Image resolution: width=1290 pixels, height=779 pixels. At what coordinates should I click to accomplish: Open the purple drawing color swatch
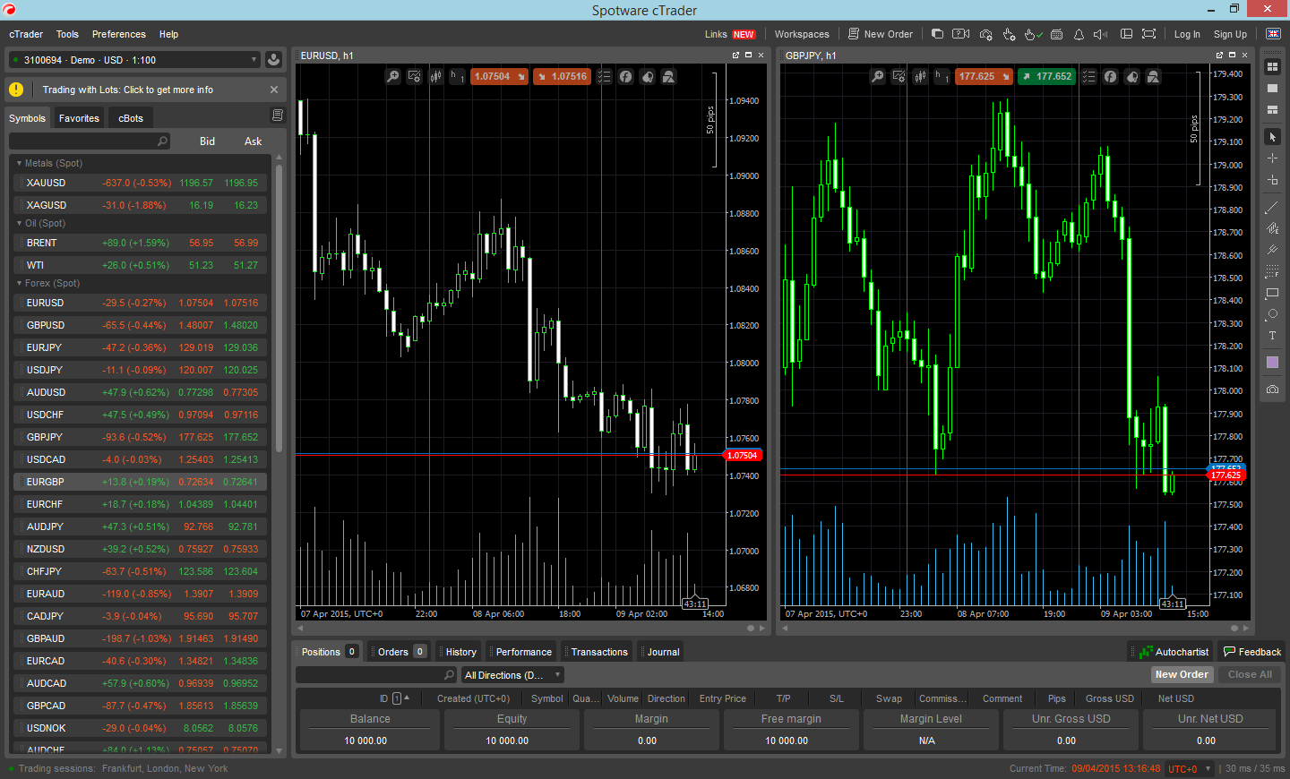[x=1271, y=363]
